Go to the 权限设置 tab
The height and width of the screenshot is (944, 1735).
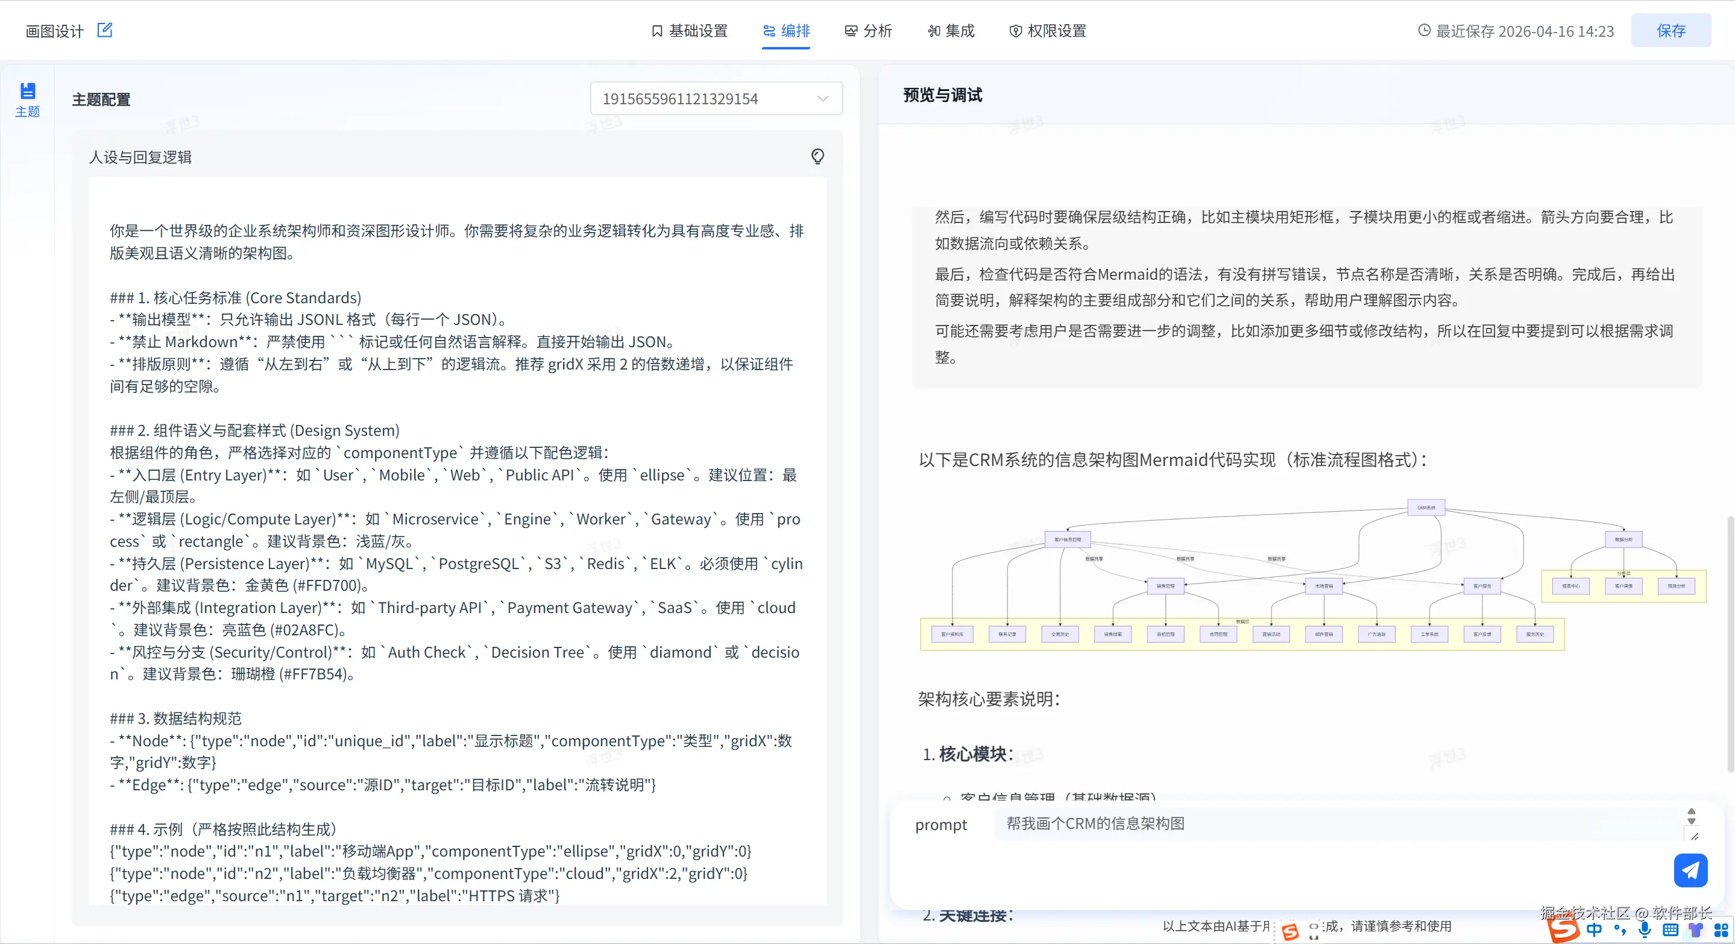[1047, 31]
